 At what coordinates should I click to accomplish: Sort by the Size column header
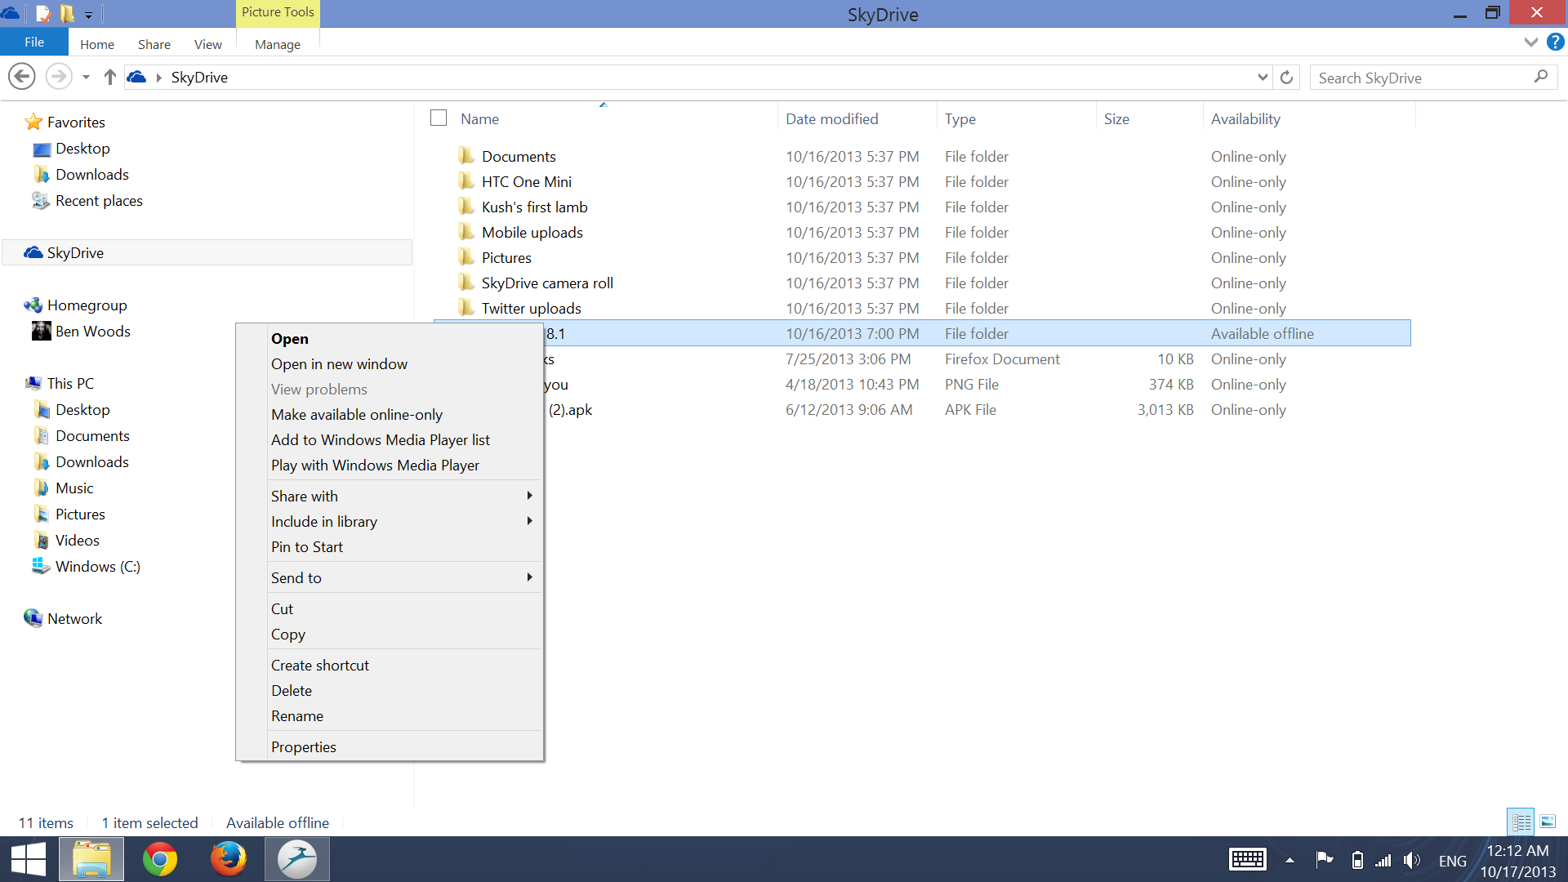[1116, 118]
